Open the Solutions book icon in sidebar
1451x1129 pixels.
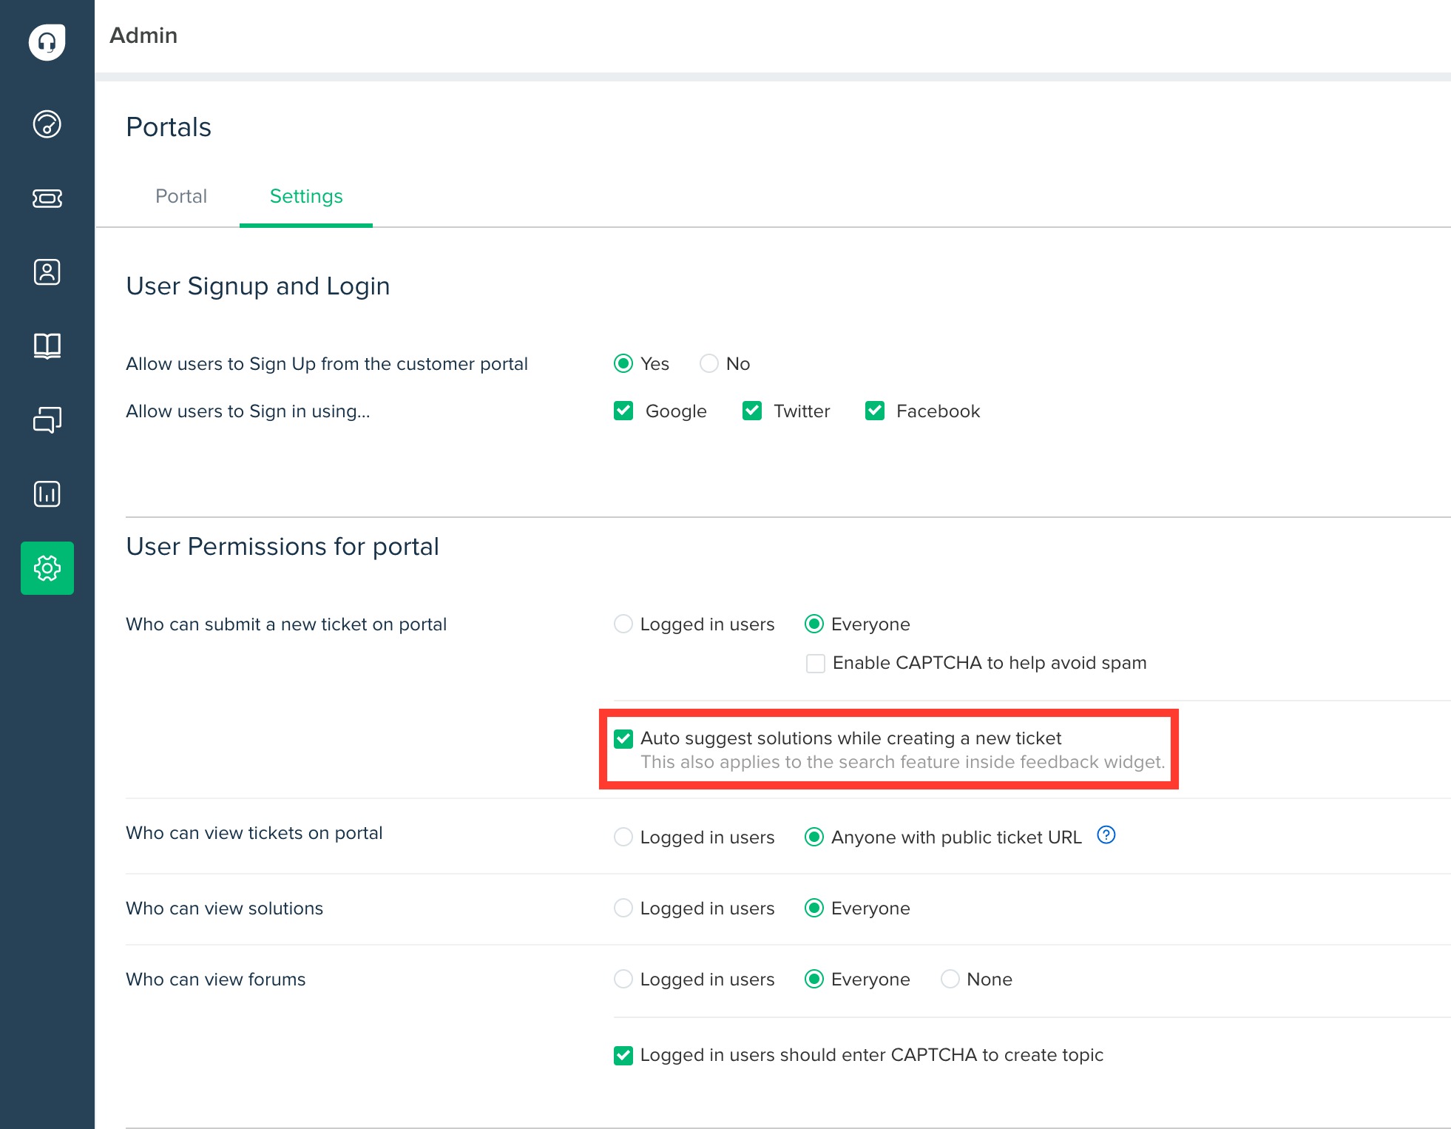[47, 346]
